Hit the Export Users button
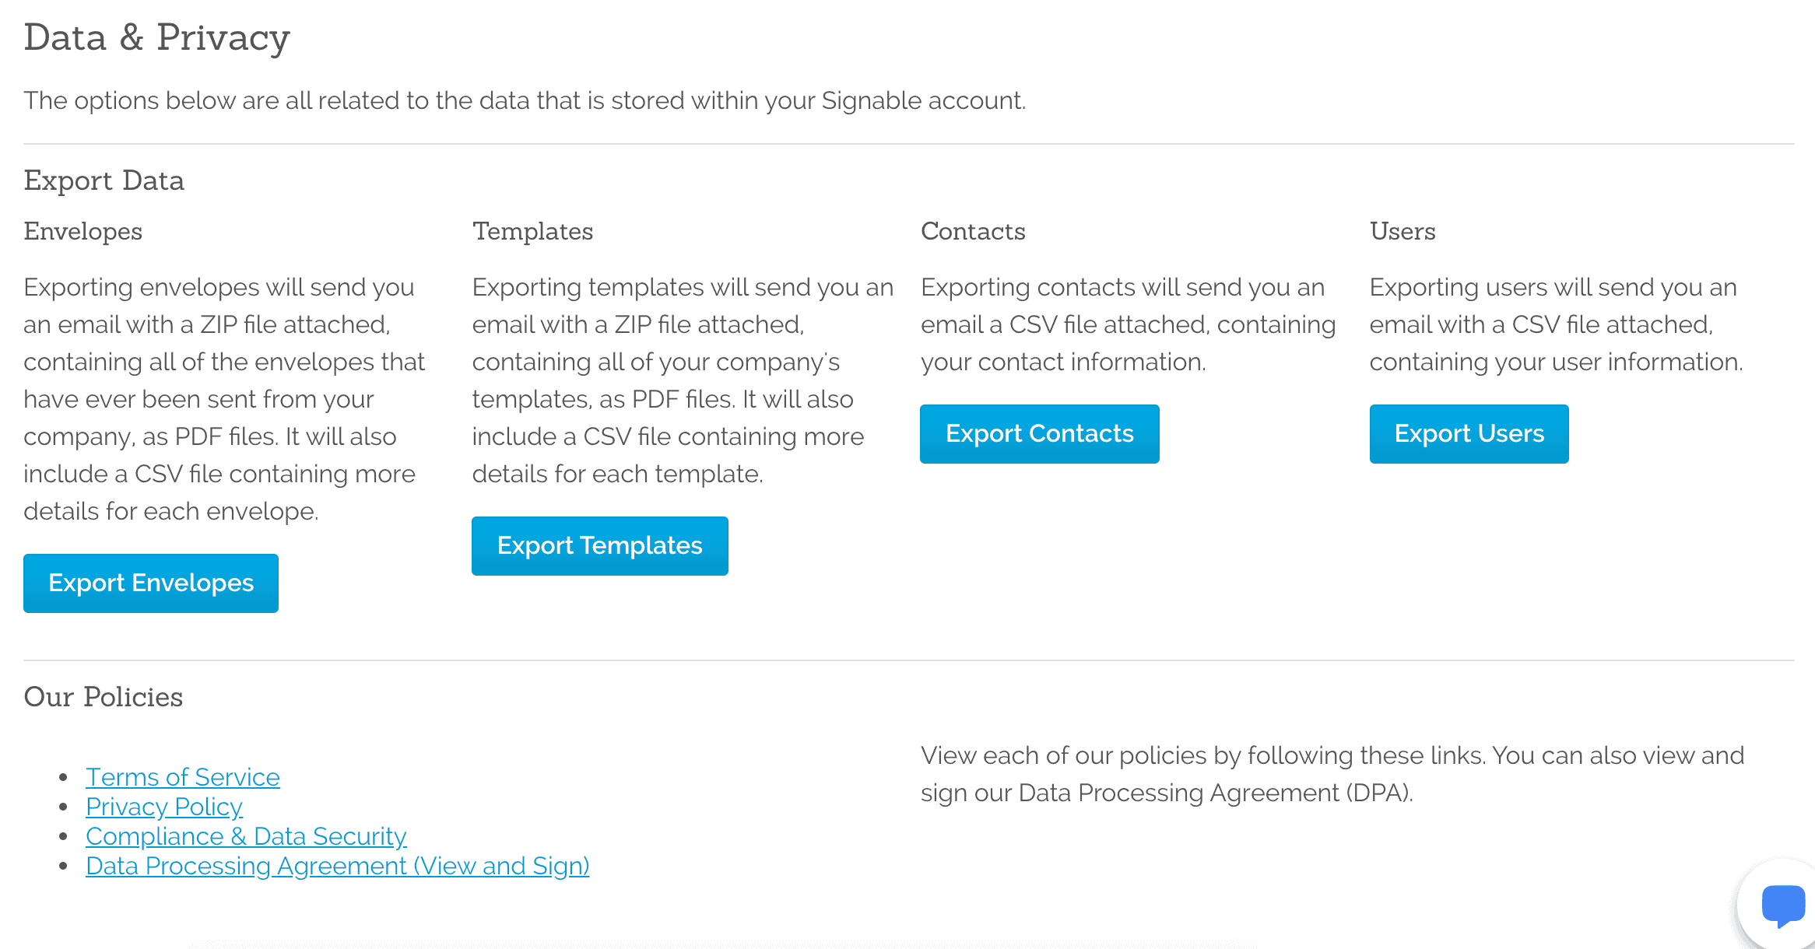The height and width of the screenshot is (949, 1815). coord(1469,434)
